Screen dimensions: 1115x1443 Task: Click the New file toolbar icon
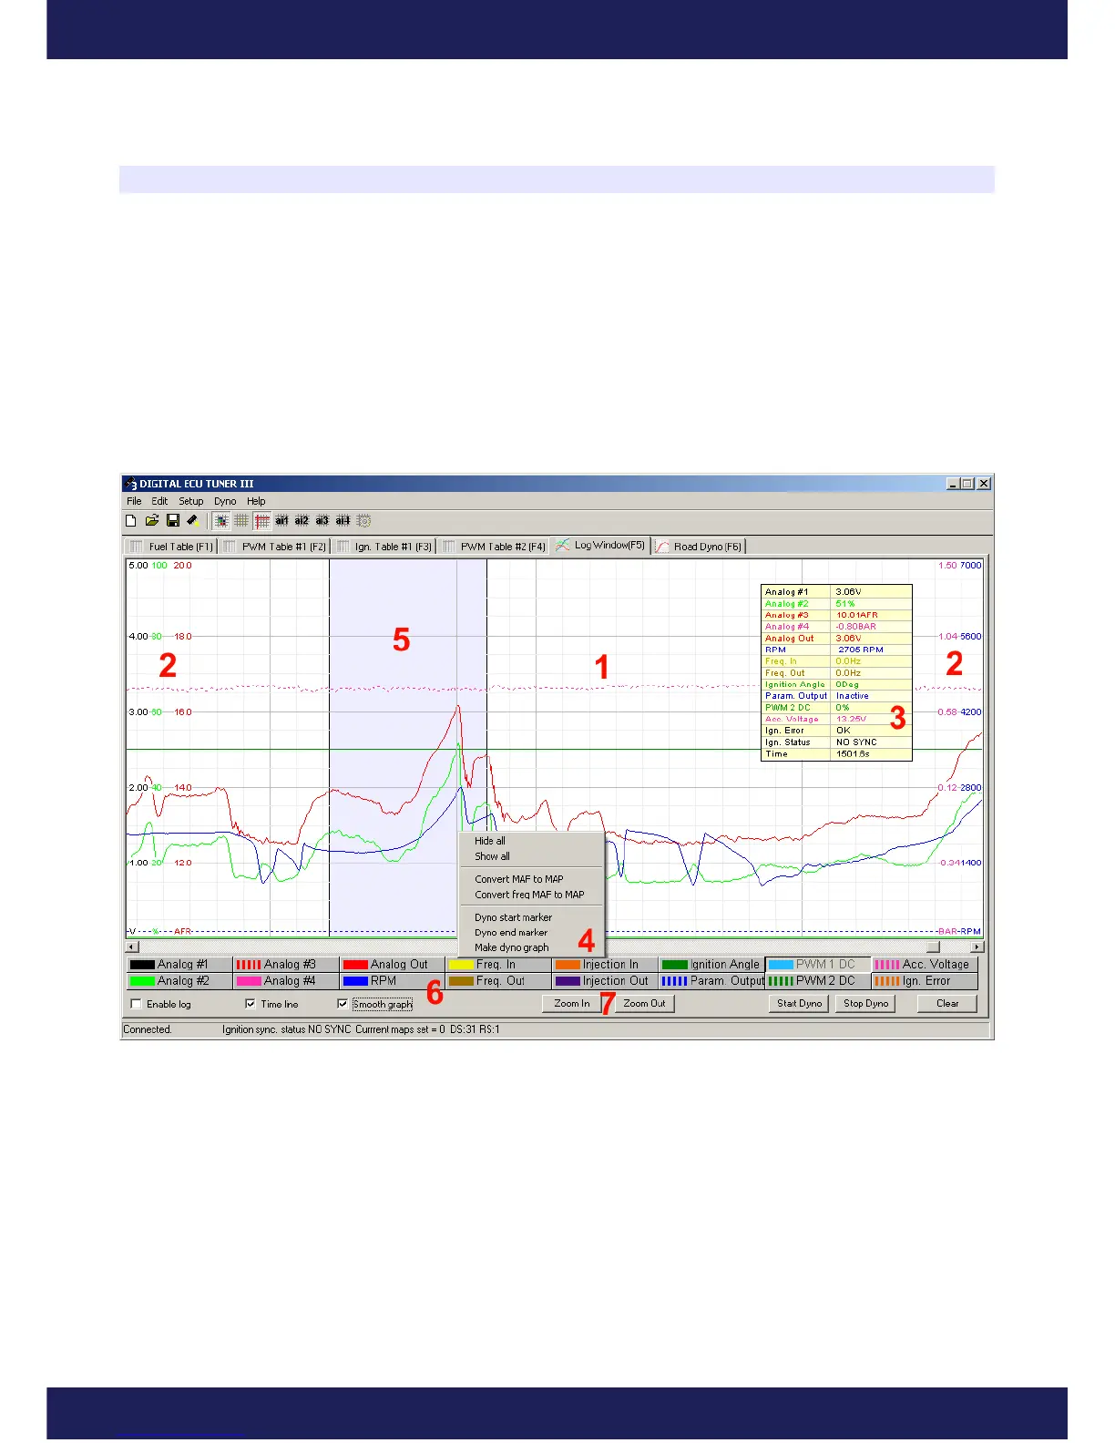pos(131,521)
